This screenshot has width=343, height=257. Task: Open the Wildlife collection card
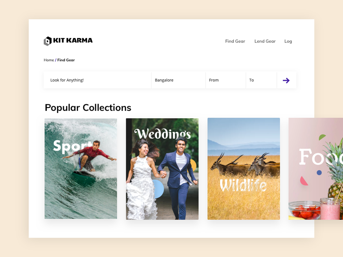coord(244,169)
